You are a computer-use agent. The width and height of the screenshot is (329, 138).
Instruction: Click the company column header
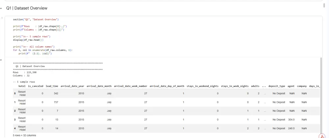tap(302, 86)
